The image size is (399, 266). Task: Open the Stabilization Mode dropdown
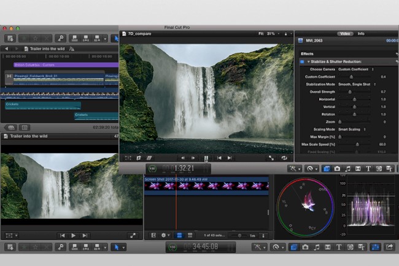(355, 84)
